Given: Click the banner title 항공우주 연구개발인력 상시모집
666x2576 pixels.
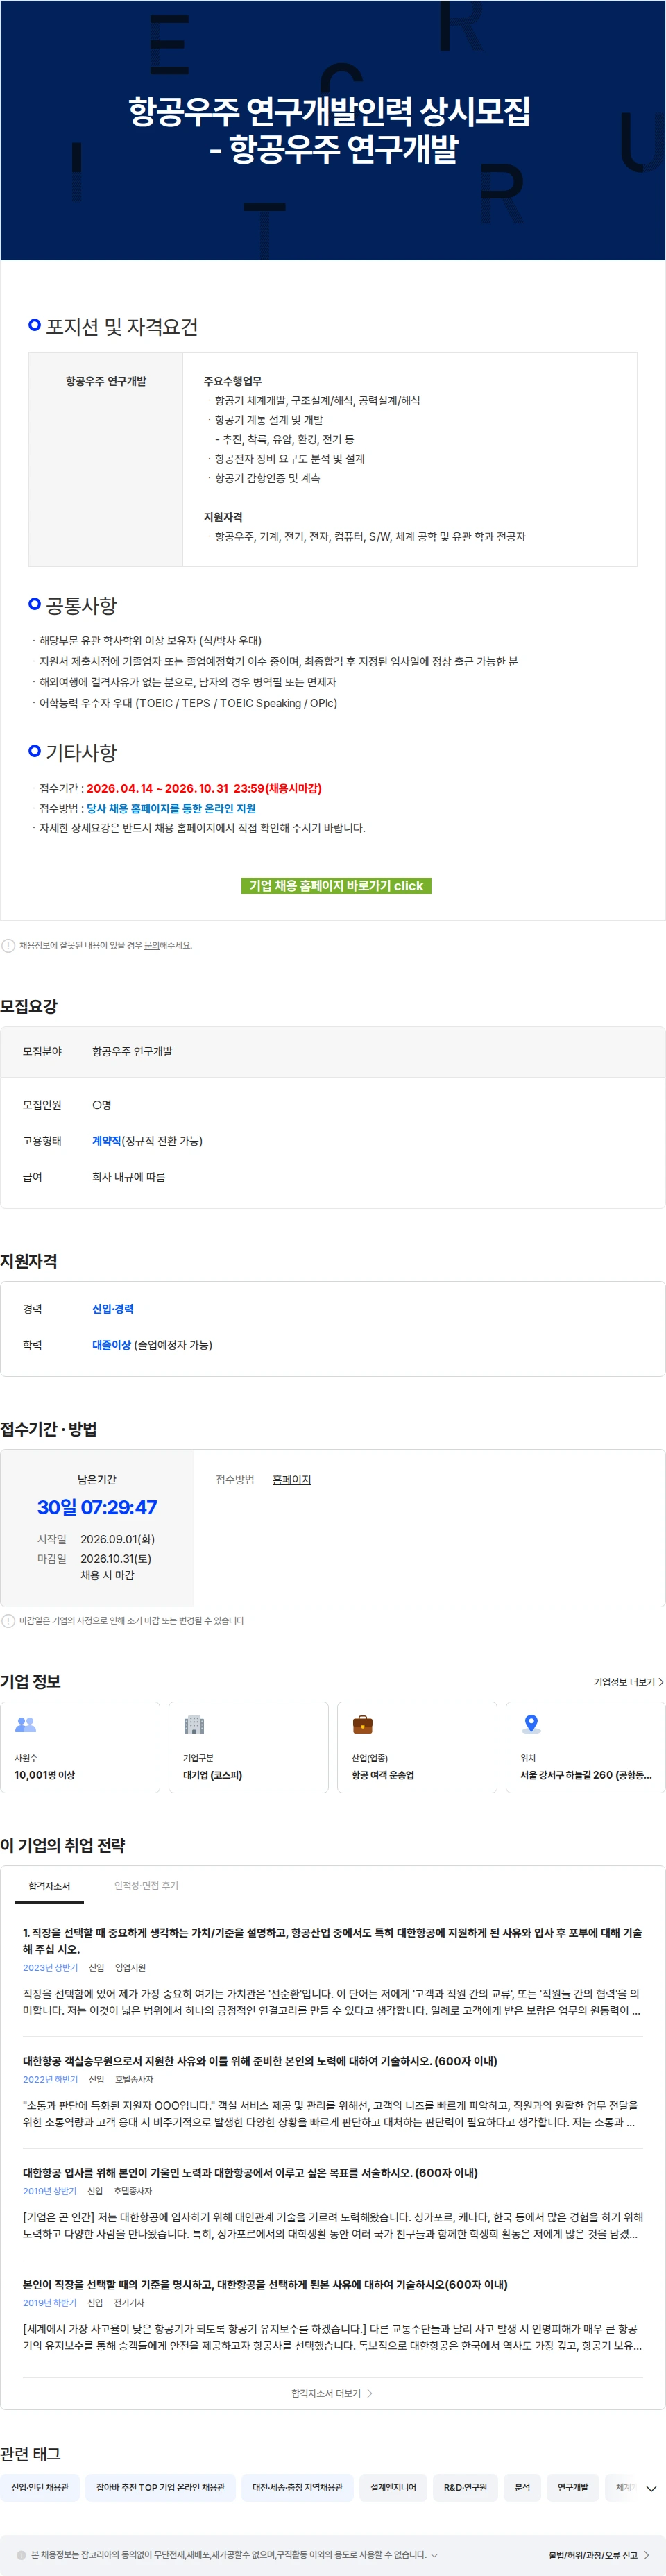Looking at the screenshot, I should tap(330, 111).
